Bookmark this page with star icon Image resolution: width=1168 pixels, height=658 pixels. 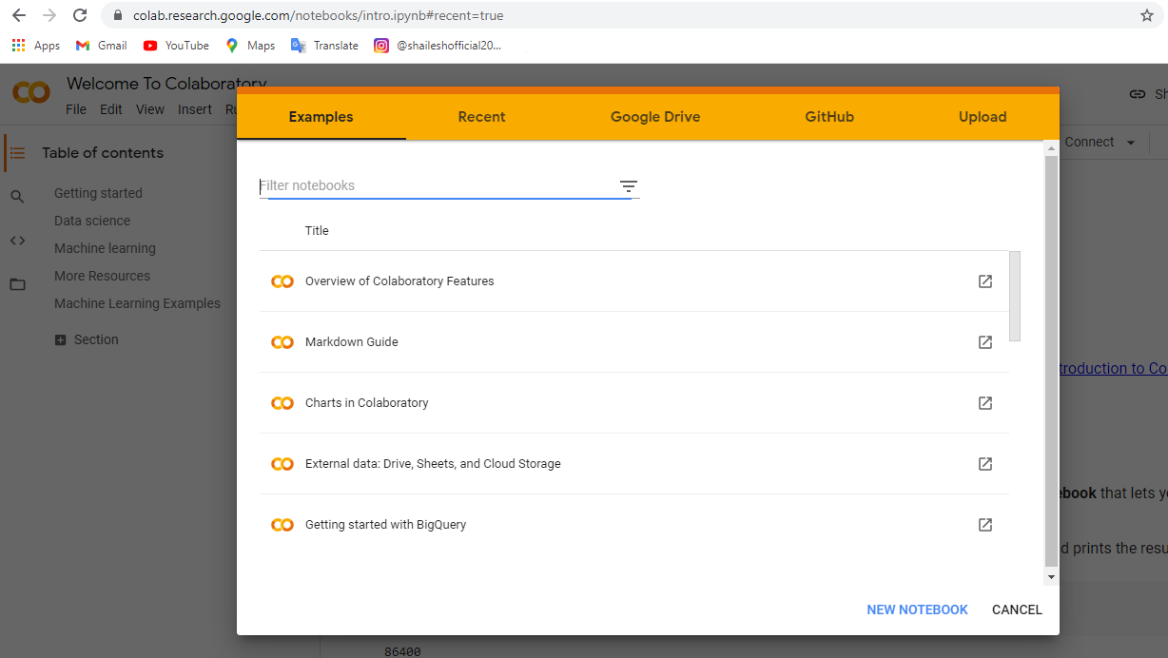(1147, 15)
